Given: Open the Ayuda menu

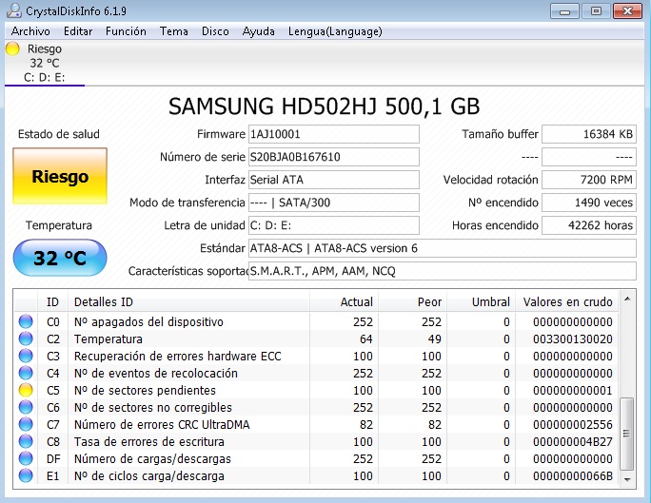Looking at the screenshot, I should pos(258,31).
